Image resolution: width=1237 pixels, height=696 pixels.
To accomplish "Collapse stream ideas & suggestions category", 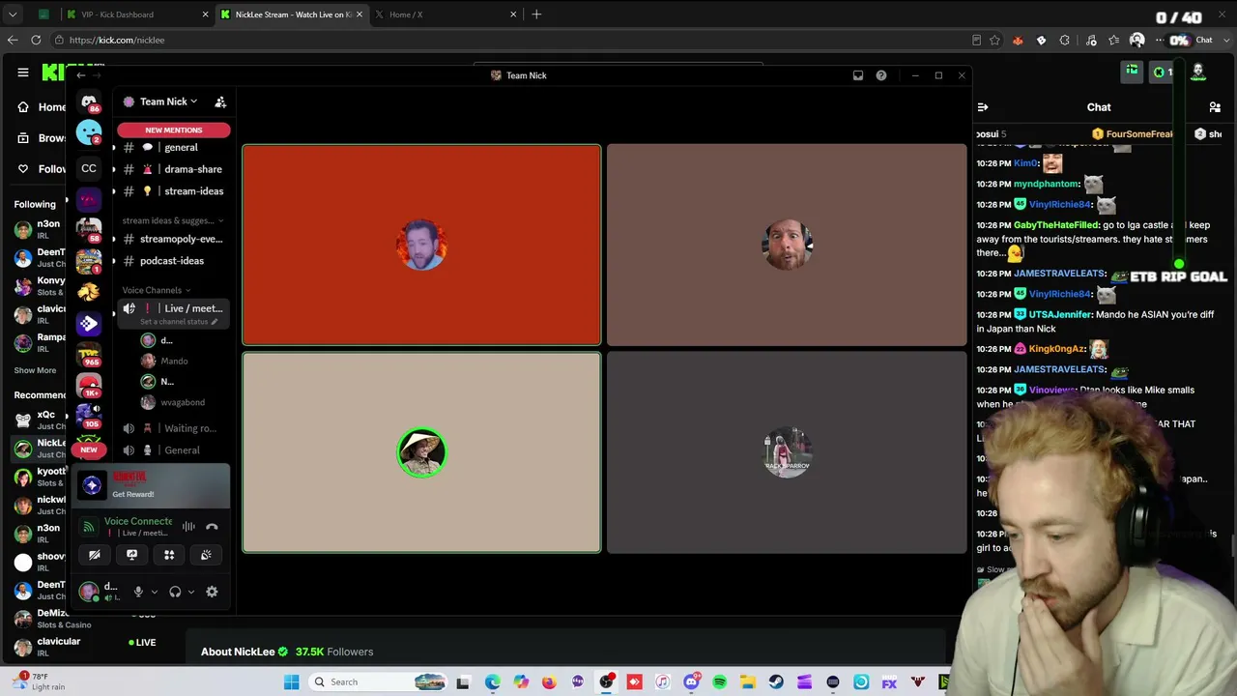I will point(173,220).
